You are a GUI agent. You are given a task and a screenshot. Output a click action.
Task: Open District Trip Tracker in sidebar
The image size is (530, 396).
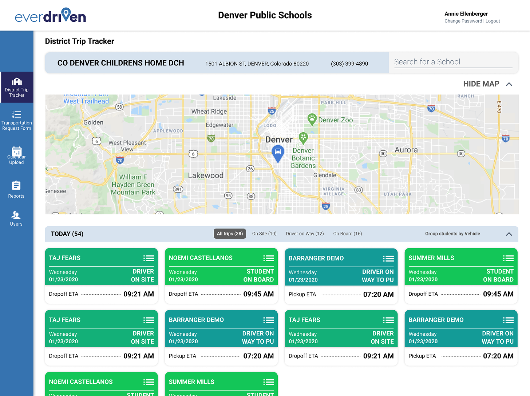17,87
